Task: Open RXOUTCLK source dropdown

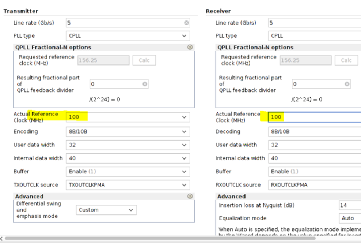Action: (x=315, y=185)
